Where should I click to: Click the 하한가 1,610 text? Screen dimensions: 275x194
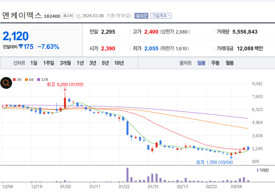click(174, 48)
